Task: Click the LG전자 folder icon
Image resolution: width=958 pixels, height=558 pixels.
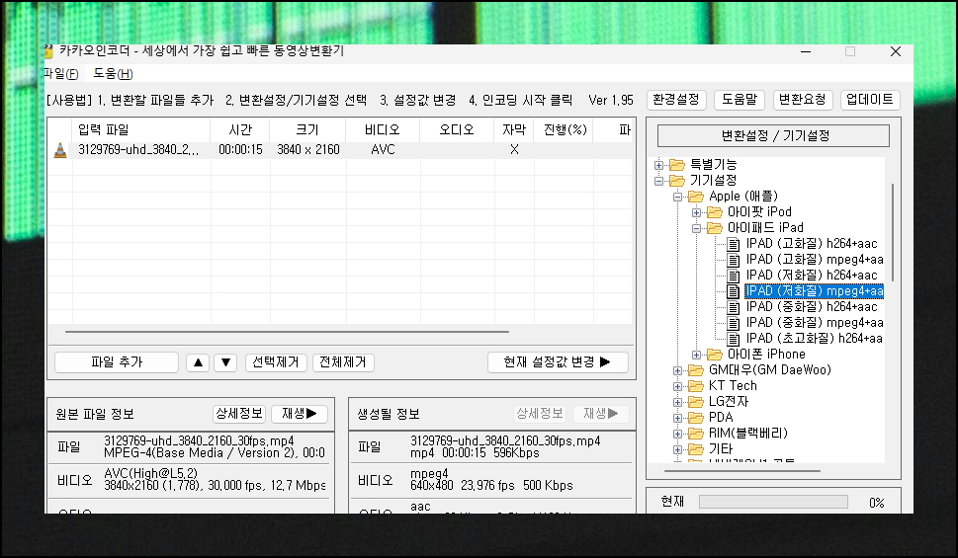Action: (x=695, y=402)
